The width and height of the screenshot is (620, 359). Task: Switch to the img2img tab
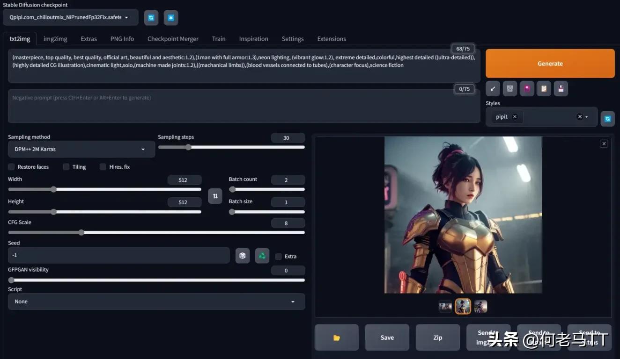55,39
